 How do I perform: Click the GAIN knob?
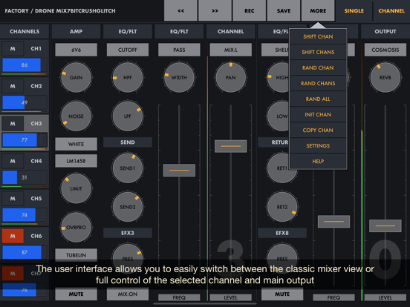(x=76, y=77)
